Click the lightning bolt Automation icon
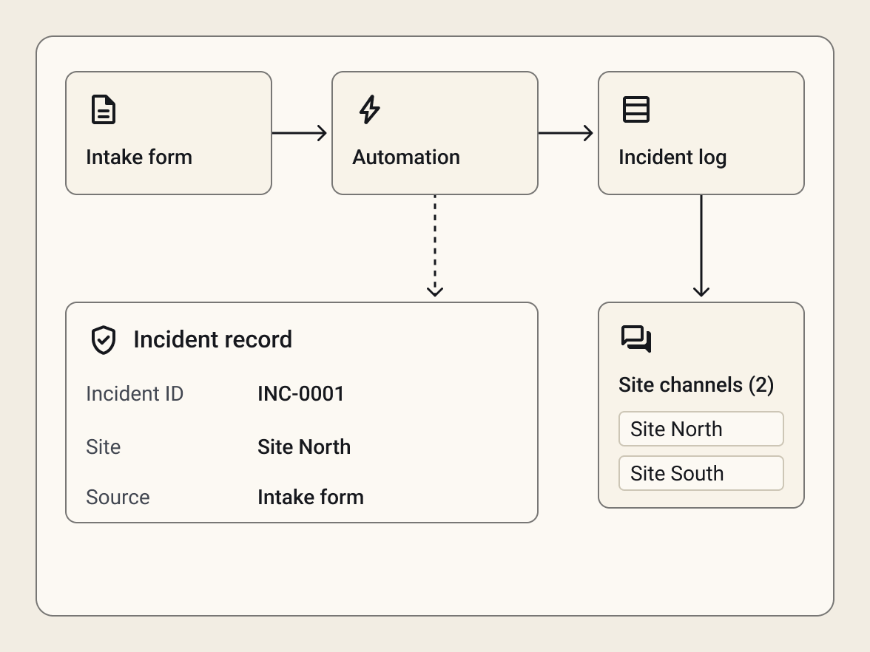870x652 pixels. [x=370, y=109]
